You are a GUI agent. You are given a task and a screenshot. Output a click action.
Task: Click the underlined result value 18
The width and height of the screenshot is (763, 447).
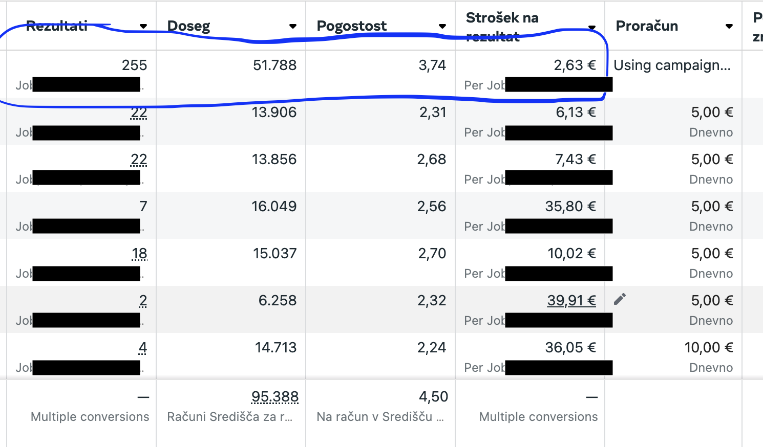click(139, 254)
